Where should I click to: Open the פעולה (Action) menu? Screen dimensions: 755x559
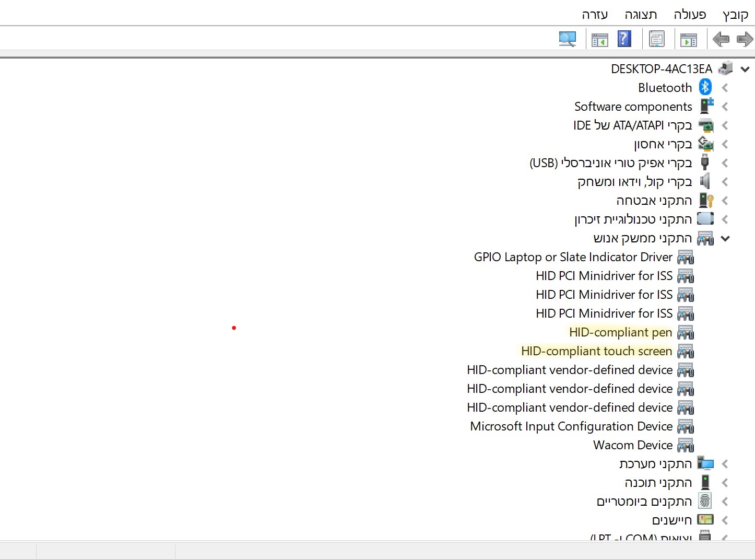(690, 15)
